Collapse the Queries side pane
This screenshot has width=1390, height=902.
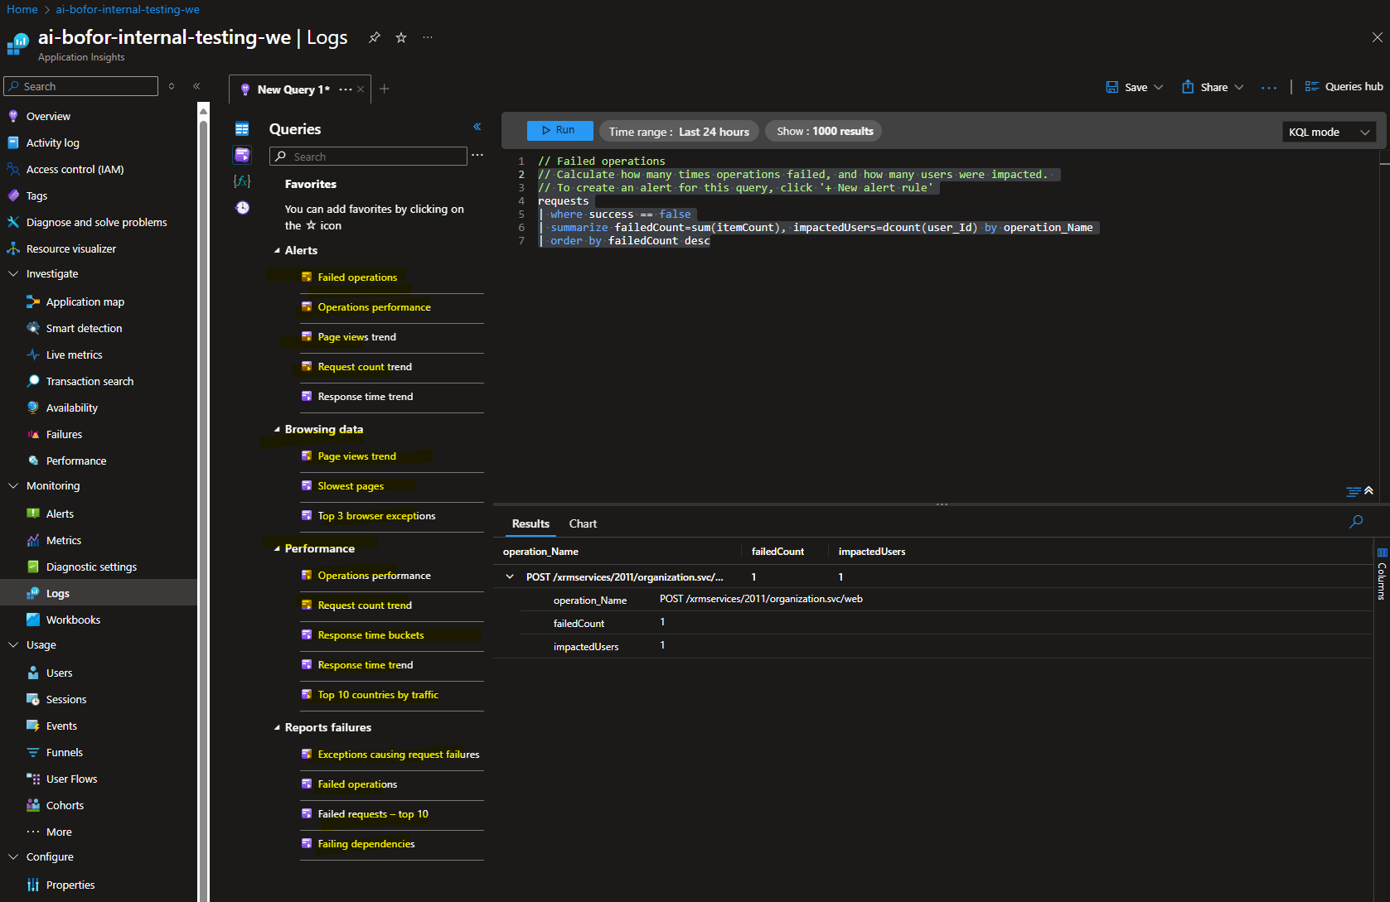click(477, 127)
